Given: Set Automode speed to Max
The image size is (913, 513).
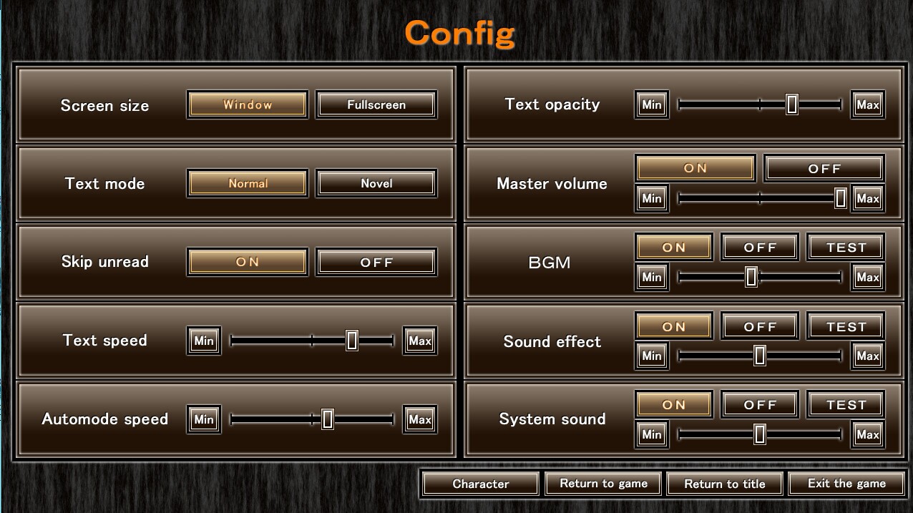Looking at the screenshot, I should [420, 419].
